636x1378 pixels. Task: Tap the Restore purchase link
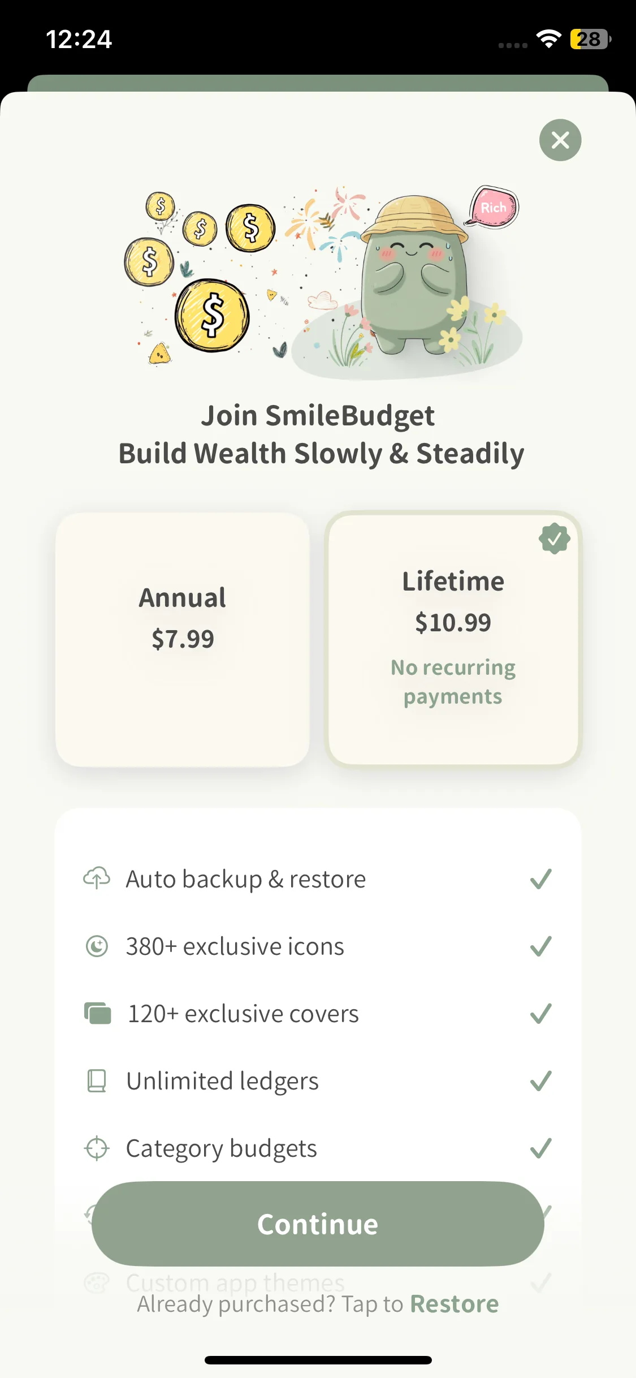click(x=454, y=1304)
